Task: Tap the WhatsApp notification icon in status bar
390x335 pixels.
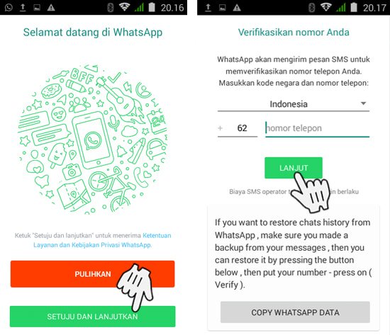Action: (9, 8)
